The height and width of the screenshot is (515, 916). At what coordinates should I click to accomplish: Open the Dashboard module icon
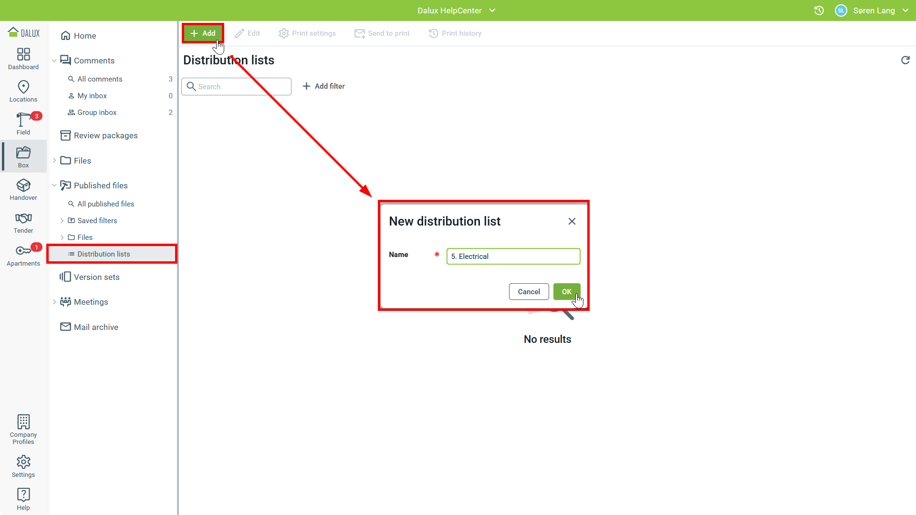pos(23,54)
